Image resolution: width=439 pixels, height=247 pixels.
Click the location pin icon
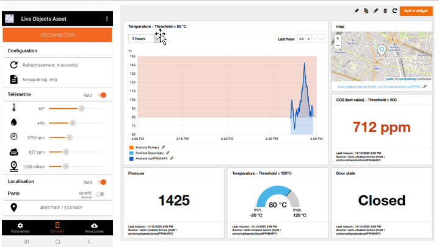(13, 207)
